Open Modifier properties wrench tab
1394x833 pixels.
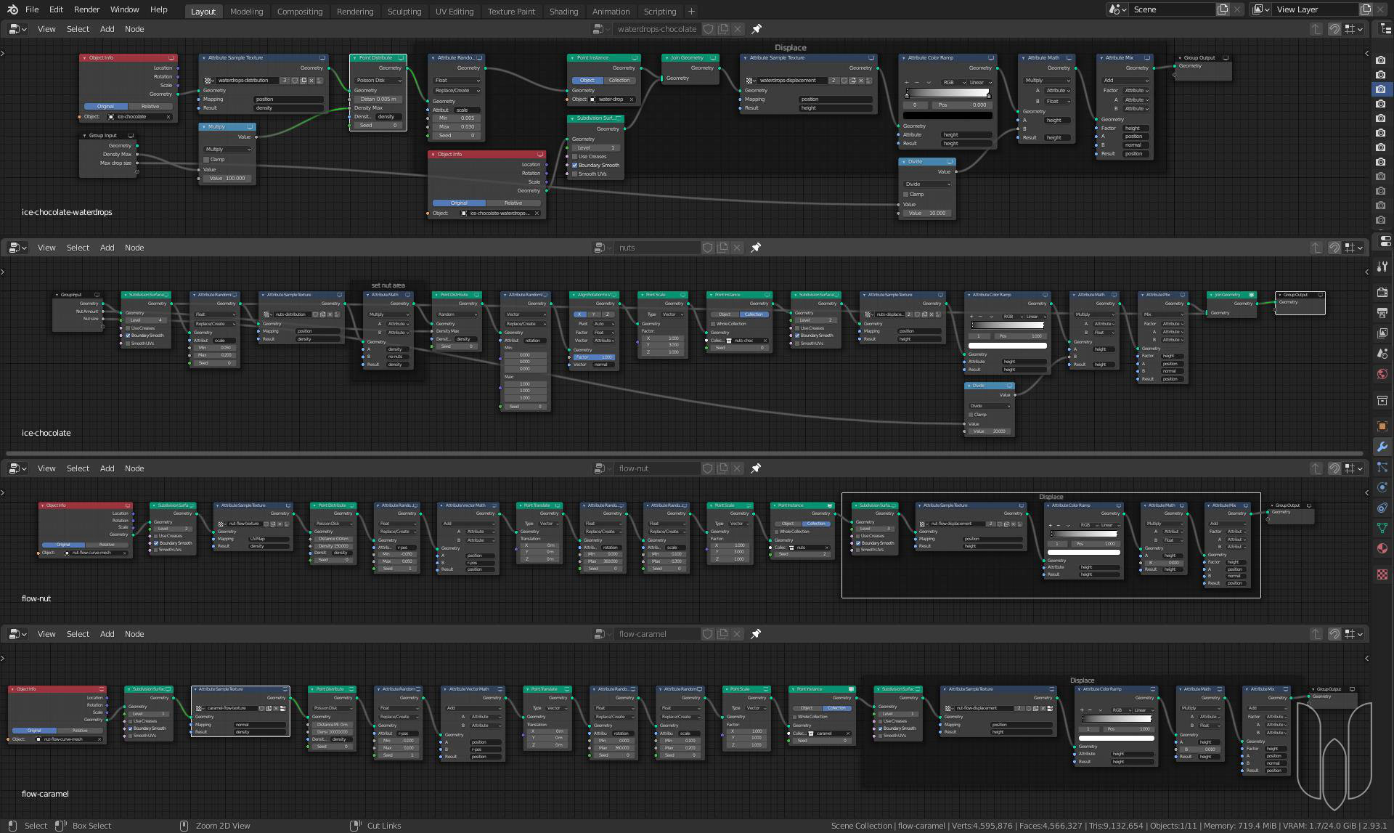[1382, 447]
